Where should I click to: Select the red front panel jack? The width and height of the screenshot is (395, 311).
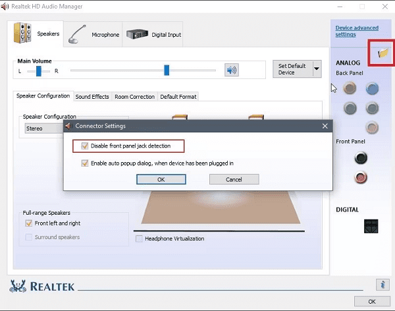click(x=361, y=177)
